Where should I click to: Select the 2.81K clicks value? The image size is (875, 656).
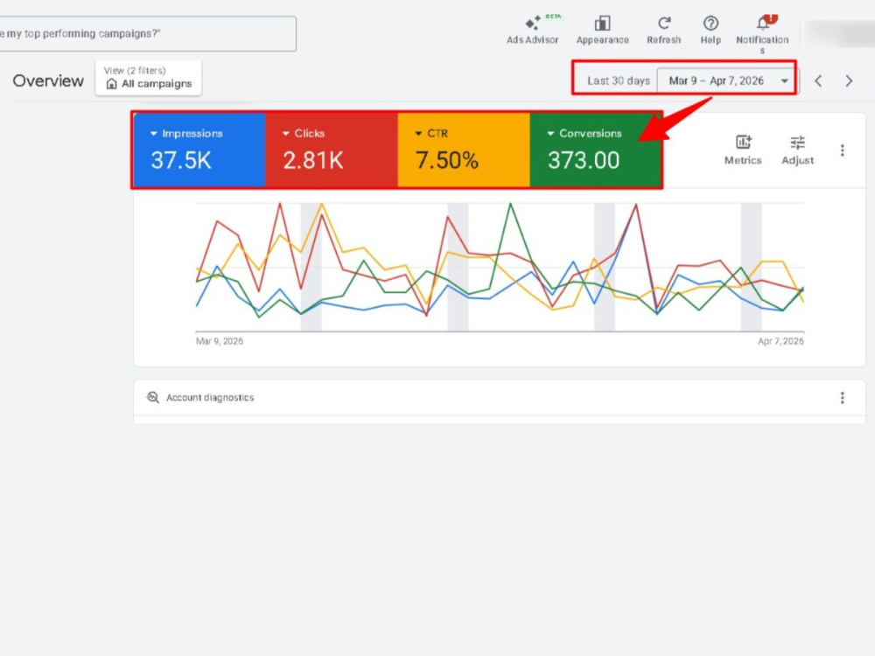pos(313,161)
